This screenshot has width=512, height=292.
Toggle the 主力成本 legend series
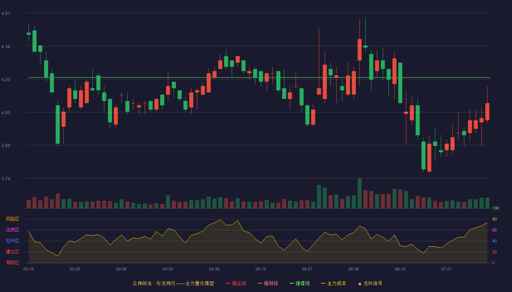[334, 283]
